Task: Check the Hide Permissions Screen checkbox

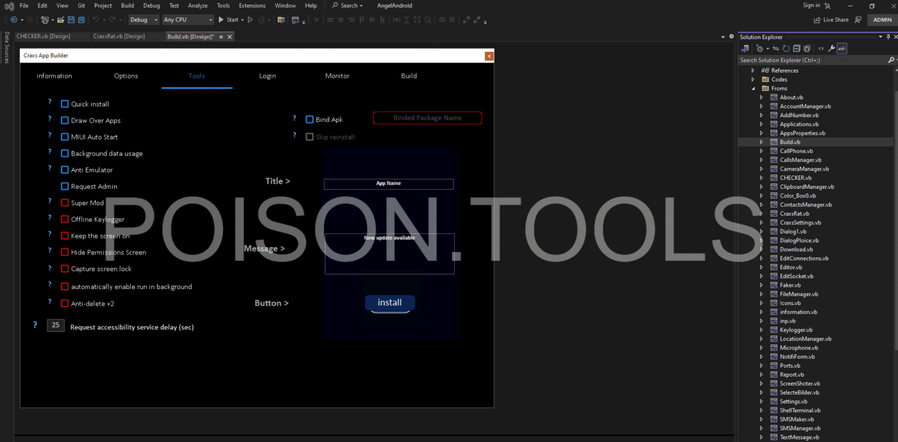Action: coord(65,252)
